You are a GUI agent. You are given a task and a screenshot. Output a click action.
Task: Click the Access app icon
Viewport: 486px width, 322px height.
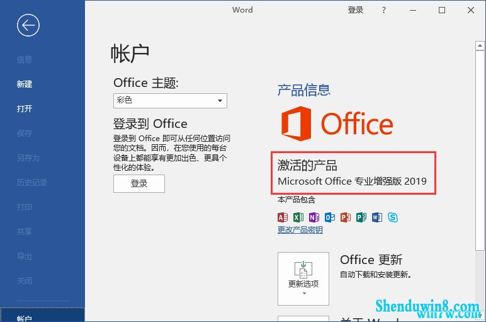tap(283, 217)
